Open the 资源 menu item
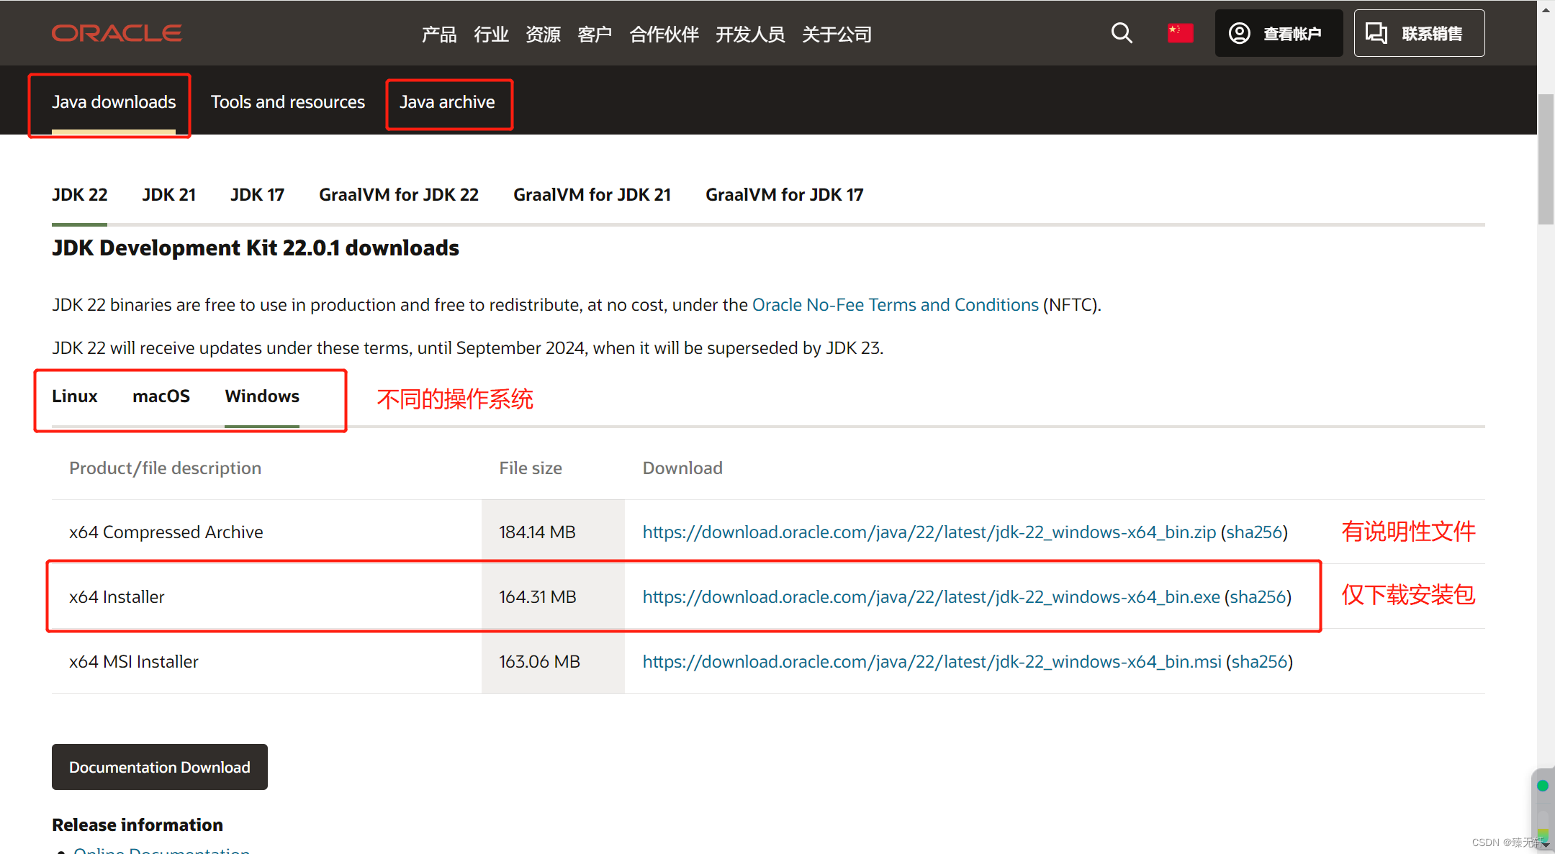1555x854 pixels. (x=543, y=34)
